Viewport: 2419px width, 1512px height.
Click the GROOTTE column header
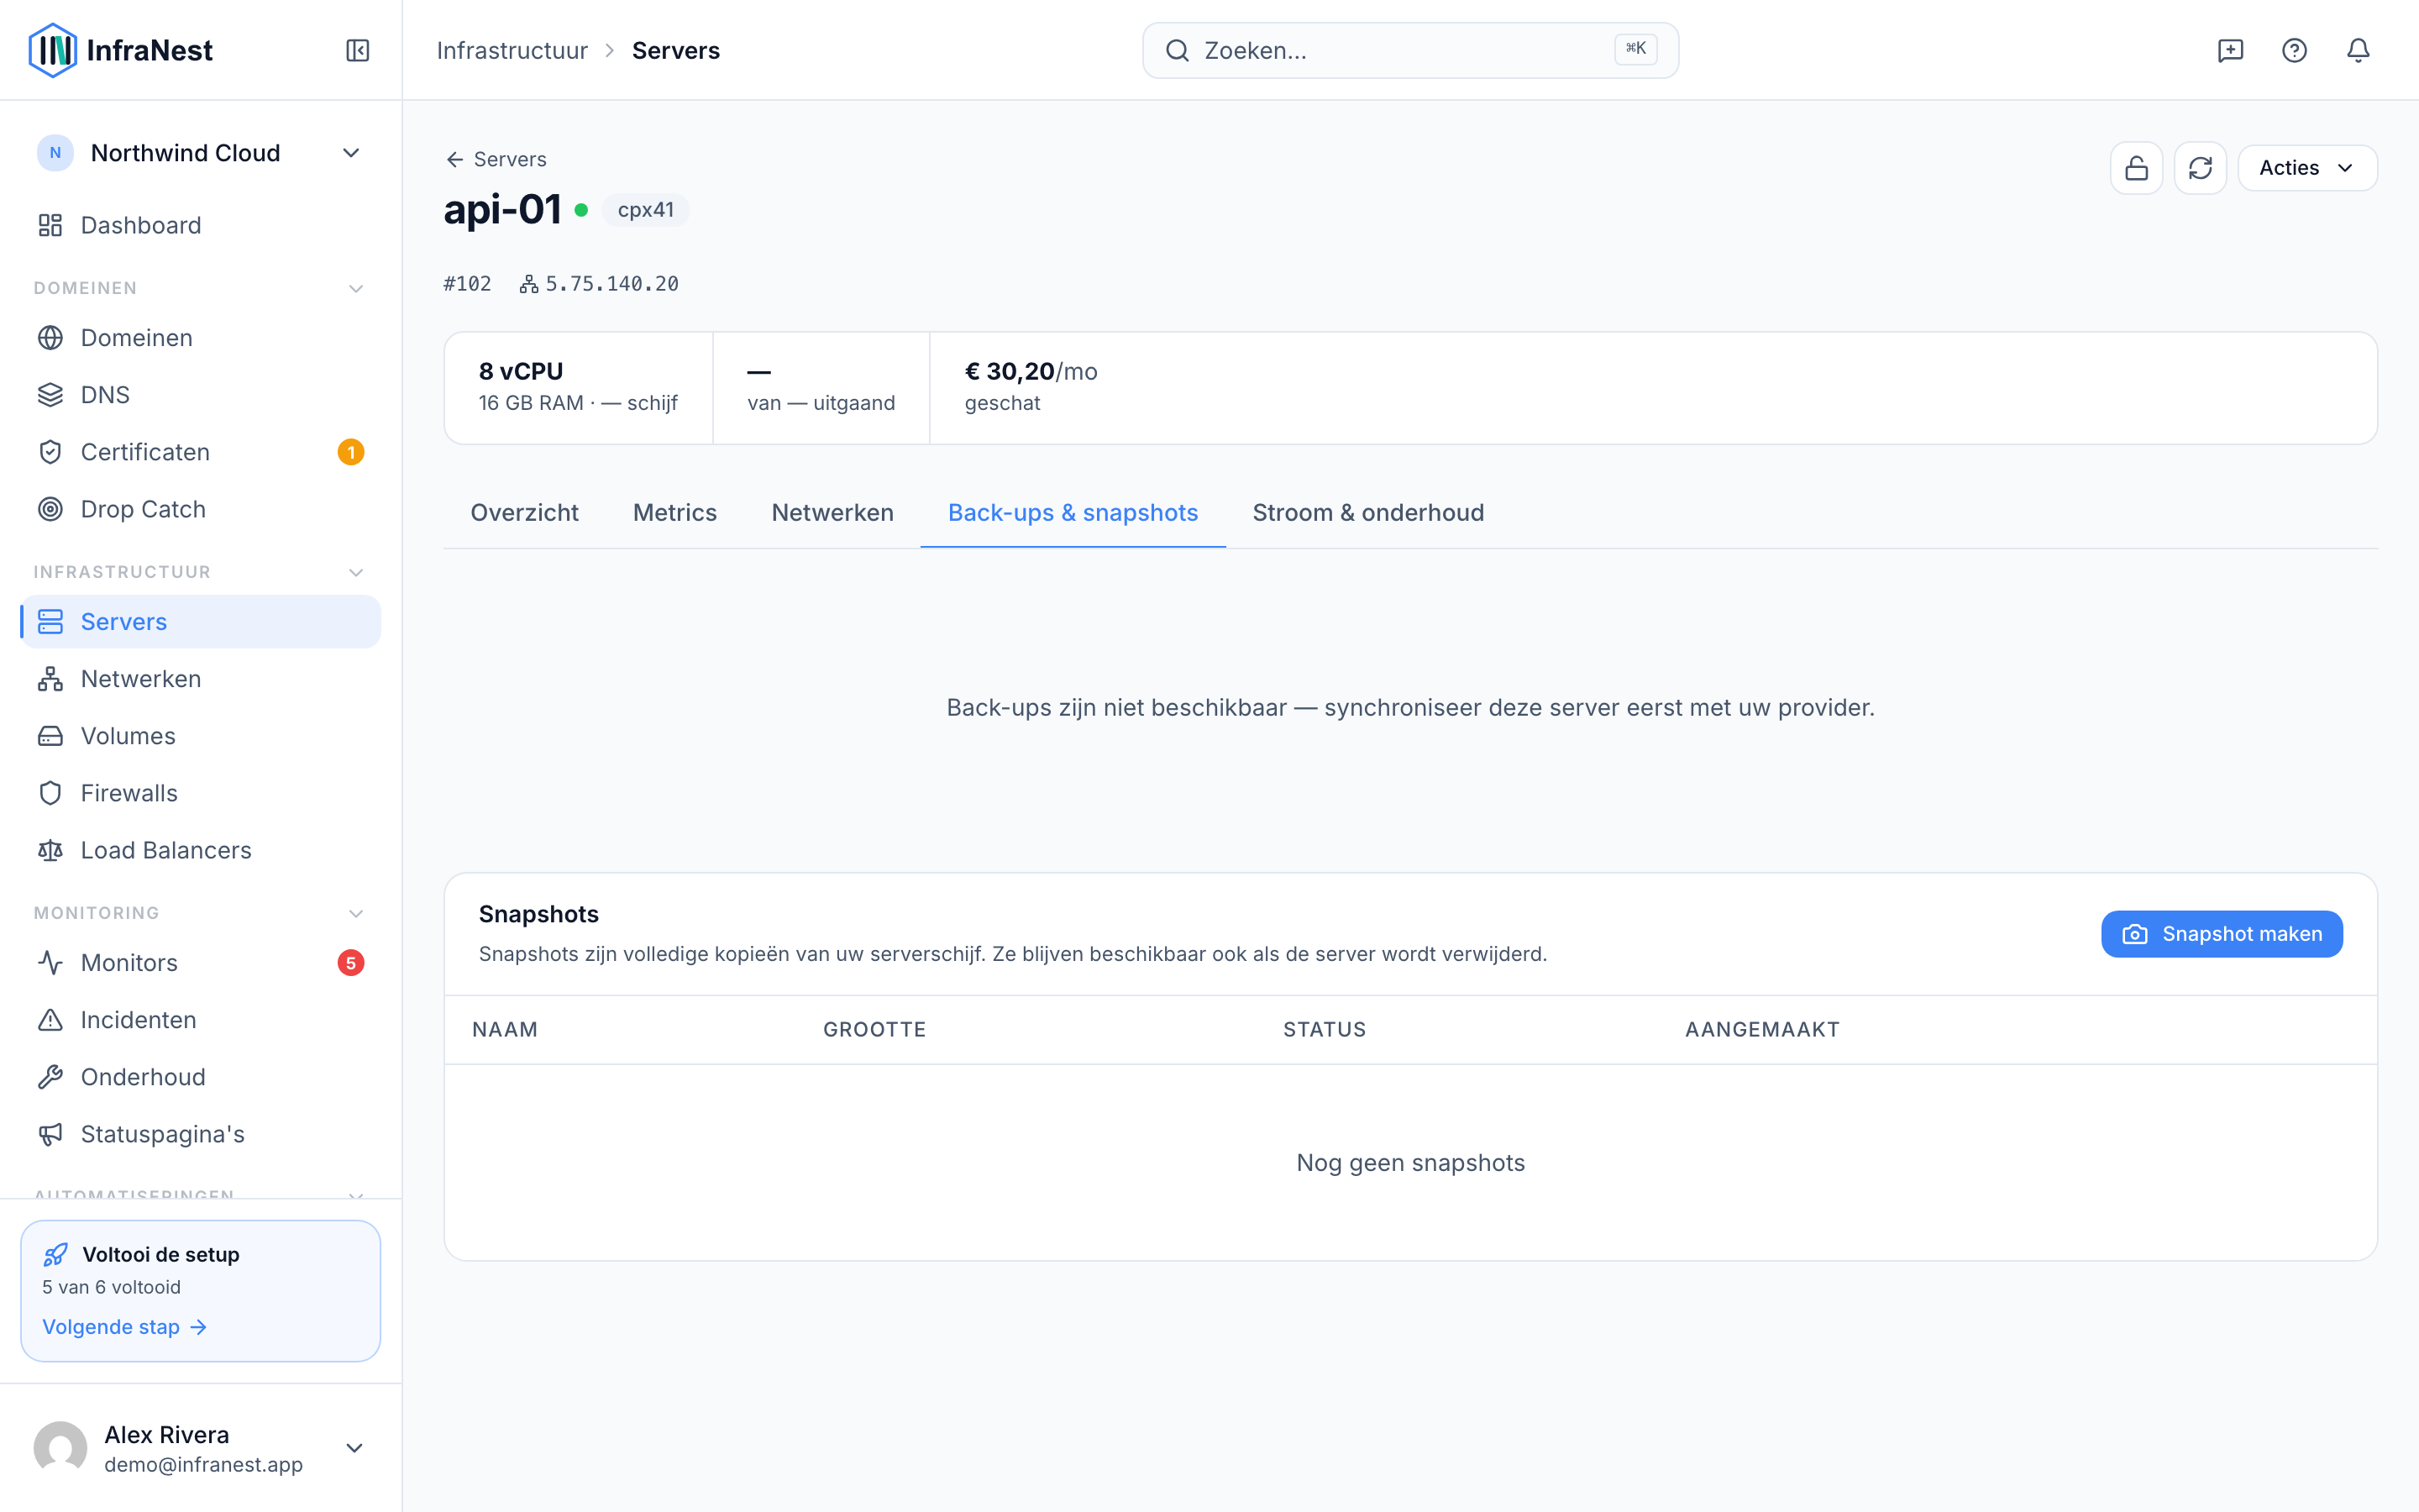[x=874, y=1030]
